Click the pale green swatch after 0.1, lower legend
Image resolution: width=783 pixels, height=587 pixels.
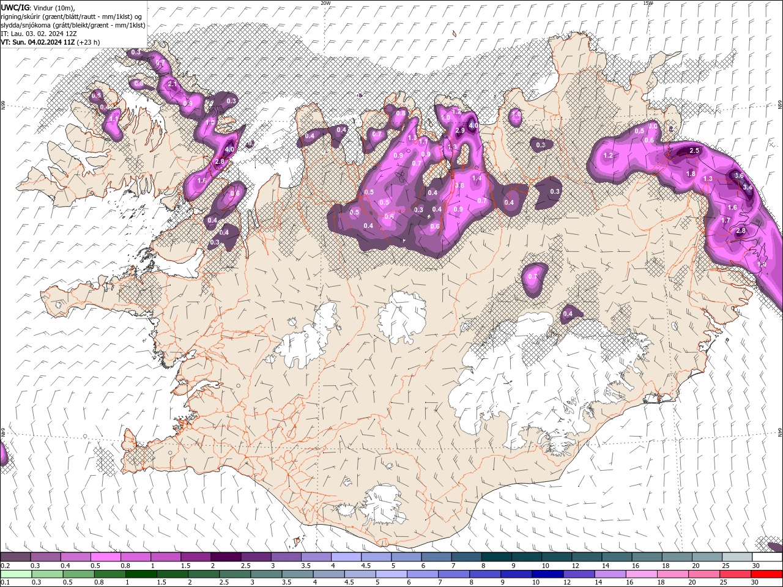(15, 574)
